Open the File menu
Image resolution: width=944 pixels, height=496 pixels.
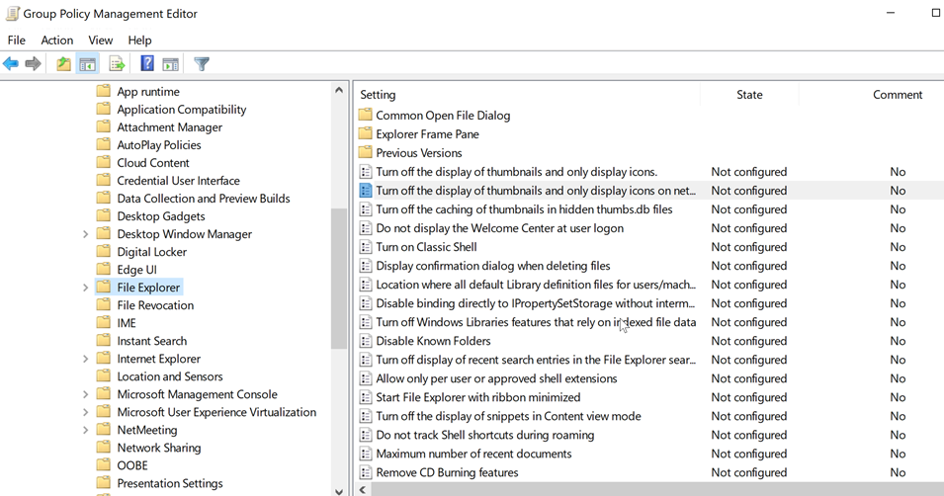[16, 41]
